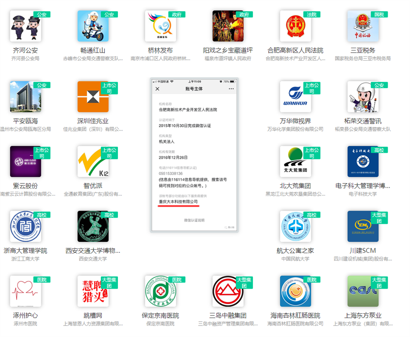Select the 智优派 K12 checkmark logo

click(x=93, y=161)
